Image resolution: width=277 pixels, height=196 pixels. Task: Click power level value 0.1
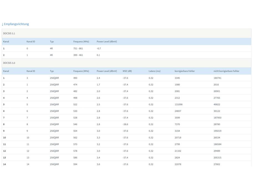click(98, 55)
